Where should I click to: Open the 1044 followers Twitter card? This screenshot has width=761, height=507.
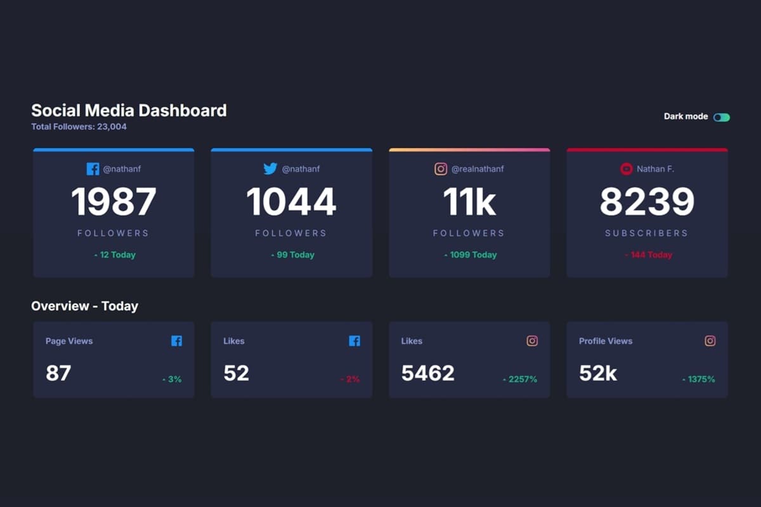pos(292,213)
